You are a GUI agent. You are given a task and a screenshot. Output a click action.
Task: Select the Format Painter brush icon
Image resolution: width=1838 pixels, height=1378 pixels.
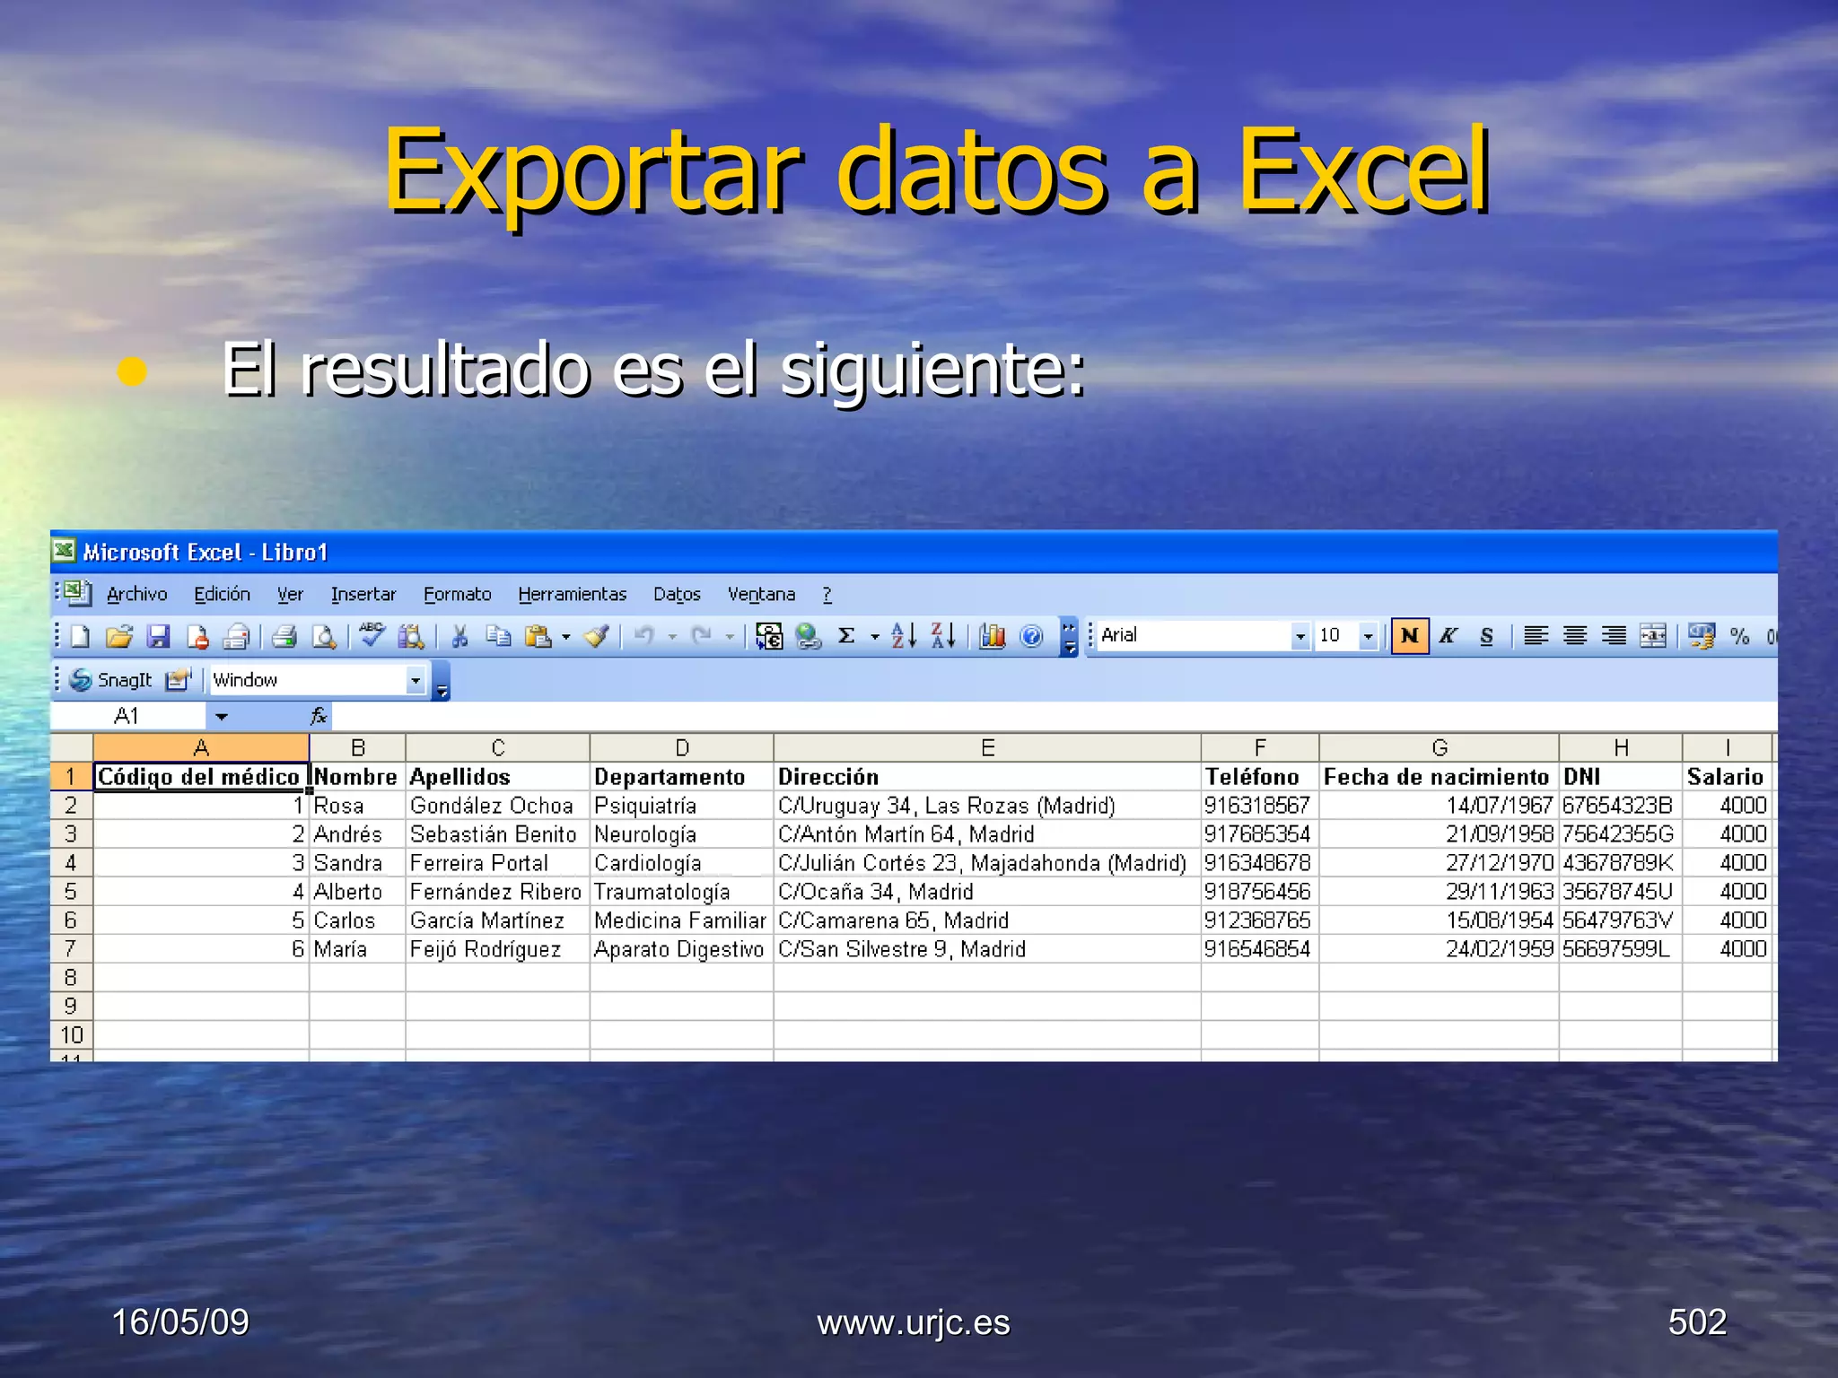[x=597, y=636]
